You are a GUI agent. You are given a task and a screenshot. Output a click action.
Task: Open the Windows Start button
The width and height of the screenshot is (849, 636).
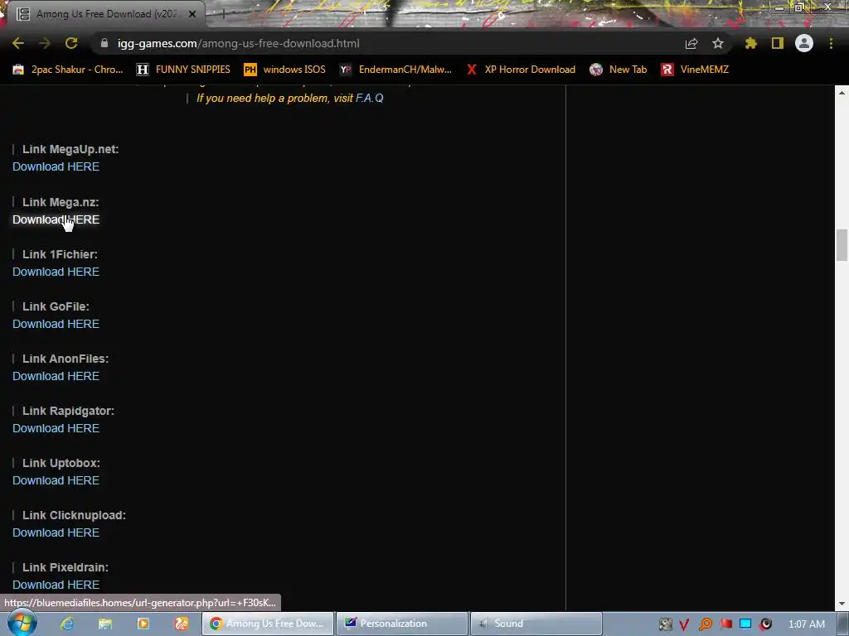22,624
